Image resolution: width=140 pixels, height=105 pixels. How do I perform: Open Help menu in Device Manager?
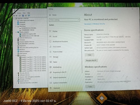(x=29, y=13)
